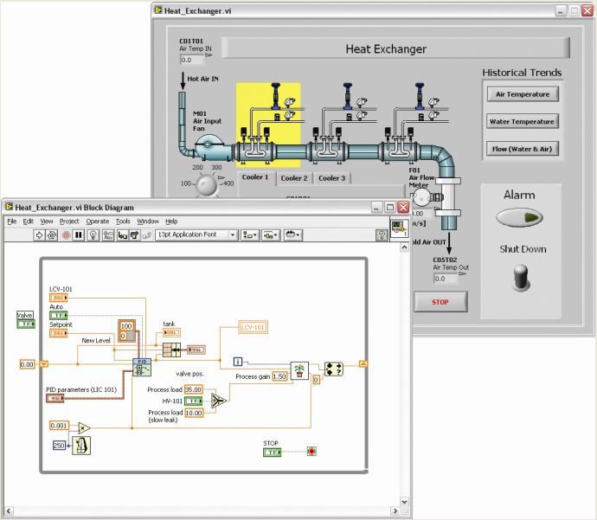Screen dimensions: 597x520
Task: Open the 13pt Application Font dropdown
Action: (196, 234)
